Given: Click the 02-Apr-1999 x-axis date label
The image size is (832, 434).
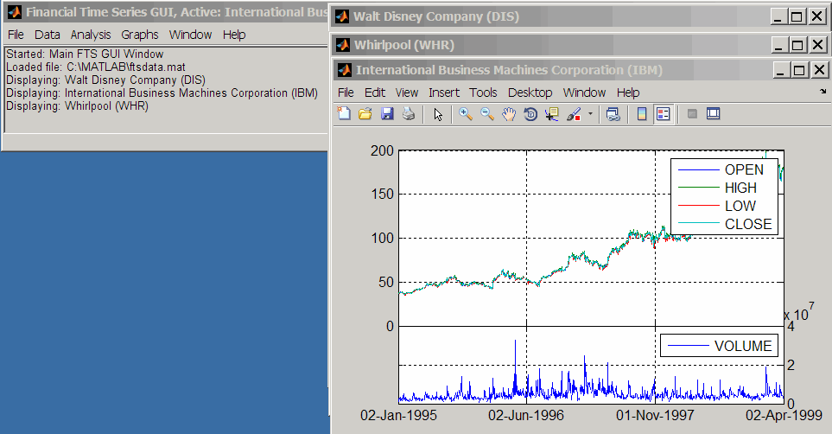Looking at the screenshot, I should (x=784, y=415).
